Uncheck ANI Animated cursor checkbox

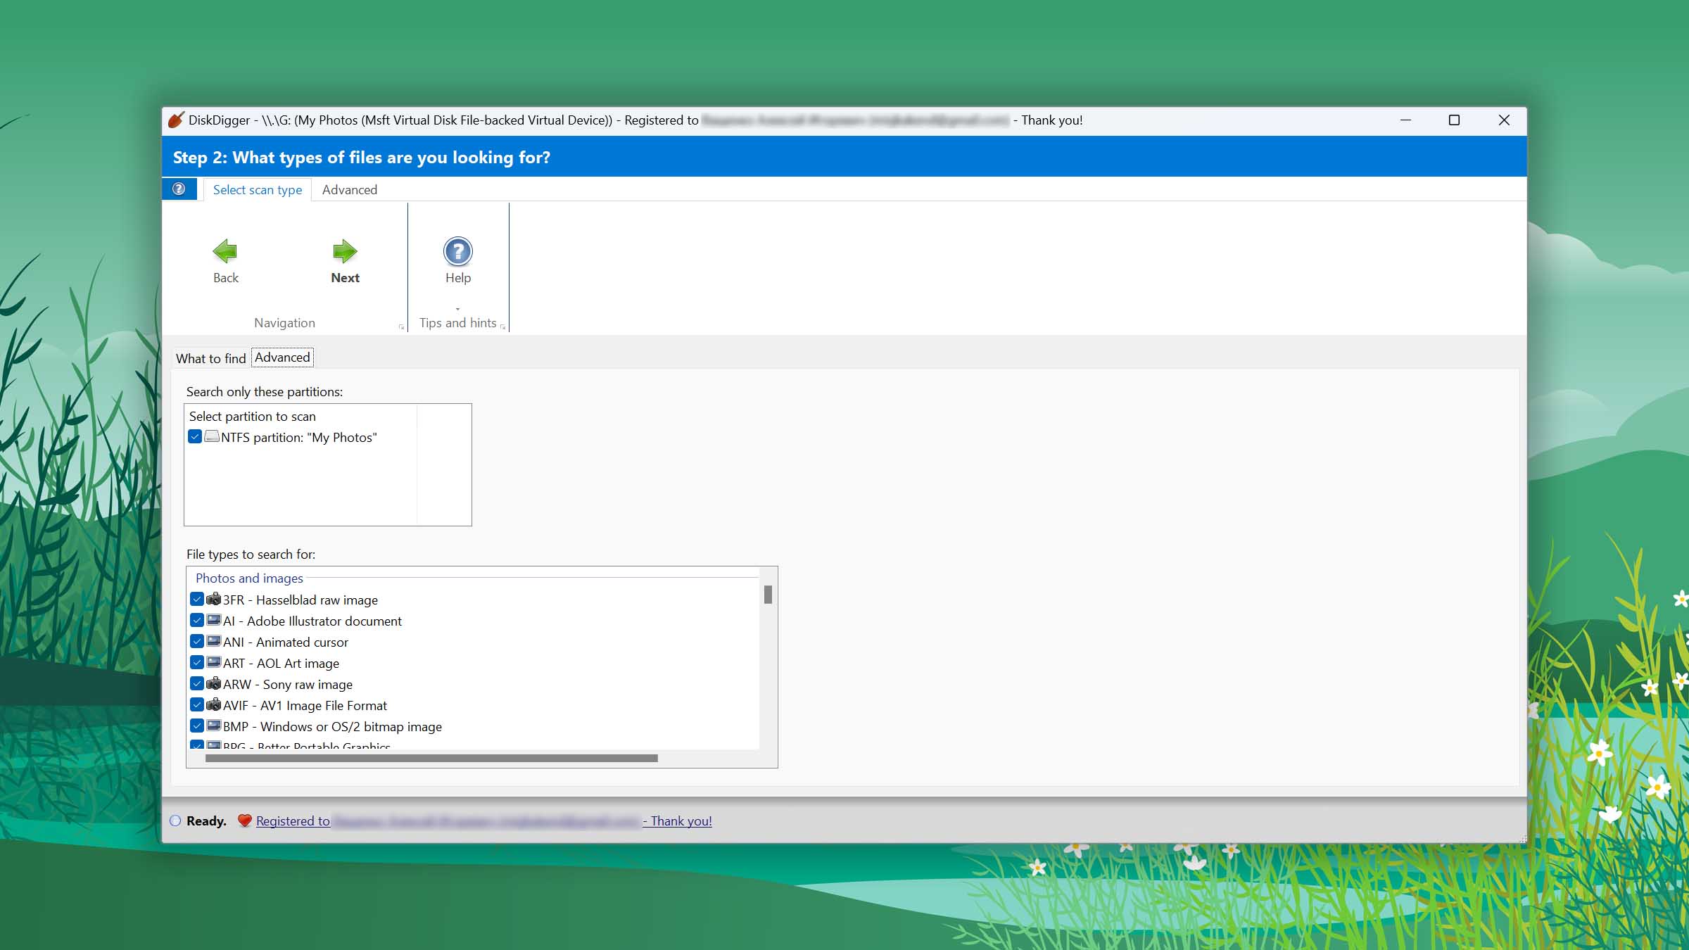(x=197, y=642)
